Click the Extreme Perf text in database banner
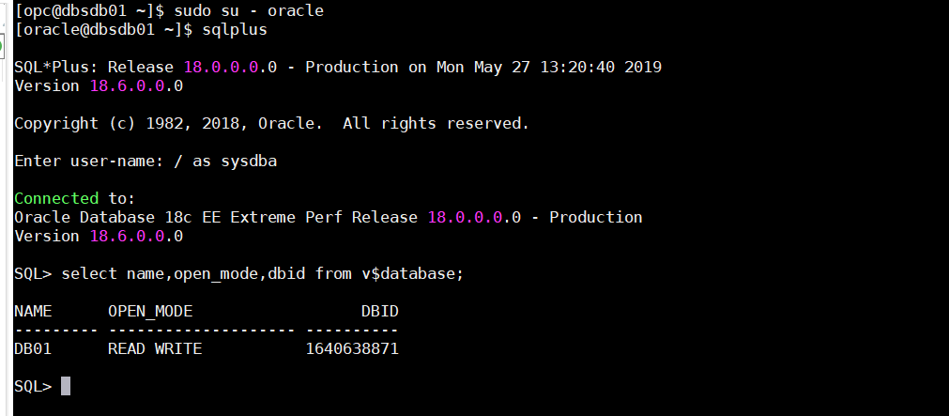949x416 pixels. [286, 217]
